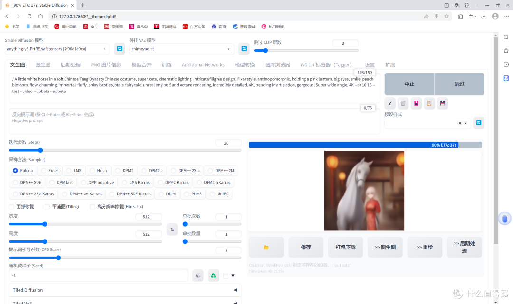This screenshot has width=513, height=304.
Task: Focus the negative prompt text box
Action: coord(194,121)
